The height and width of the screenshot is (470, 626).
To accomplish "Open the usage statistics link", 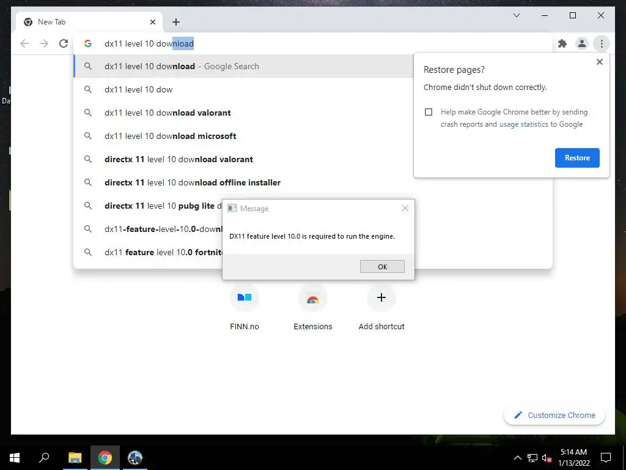I will (x=523, y=124).
